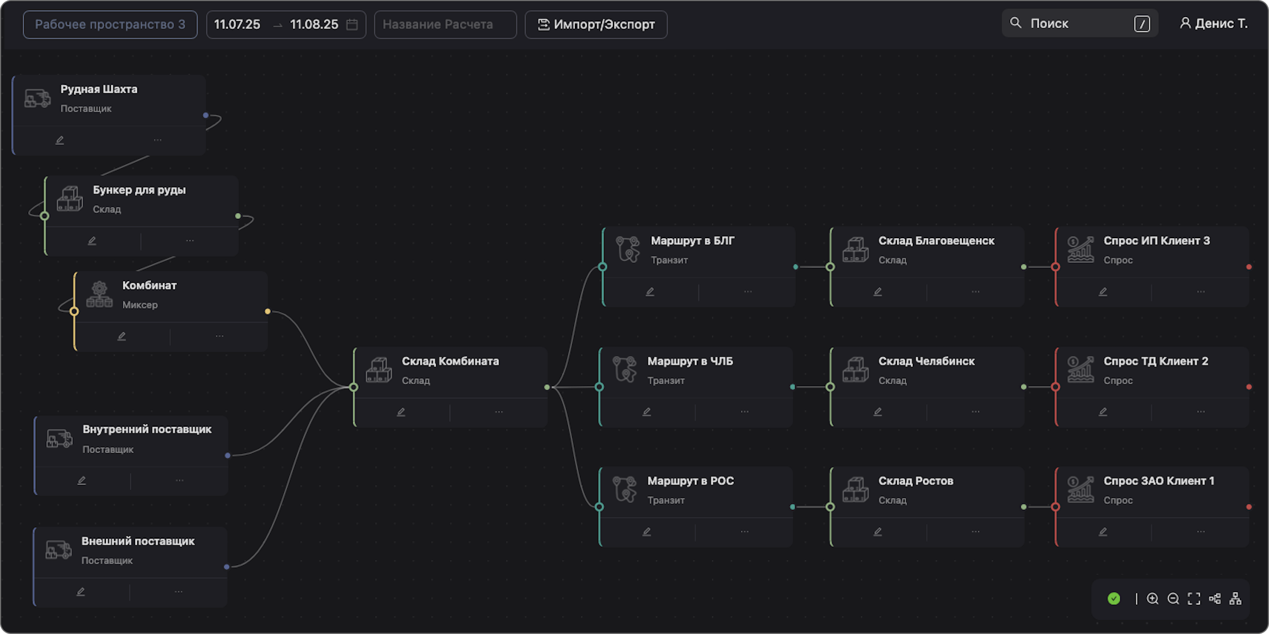
Task: Open calendar icon in date range field
Action: (352, 25)
